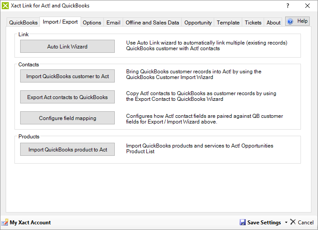Viewport: 318px width, 230px height.
Task: Click the Xact Link app icon in title bar
Action: [x=5, y=6]
